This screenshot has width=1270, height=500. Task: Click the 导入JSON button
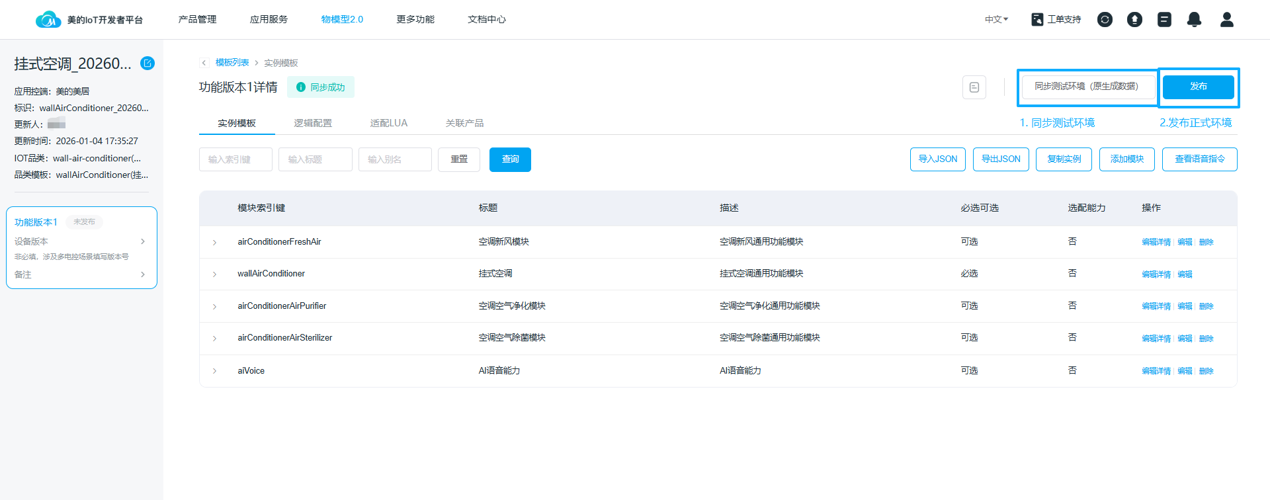(937, 159)
